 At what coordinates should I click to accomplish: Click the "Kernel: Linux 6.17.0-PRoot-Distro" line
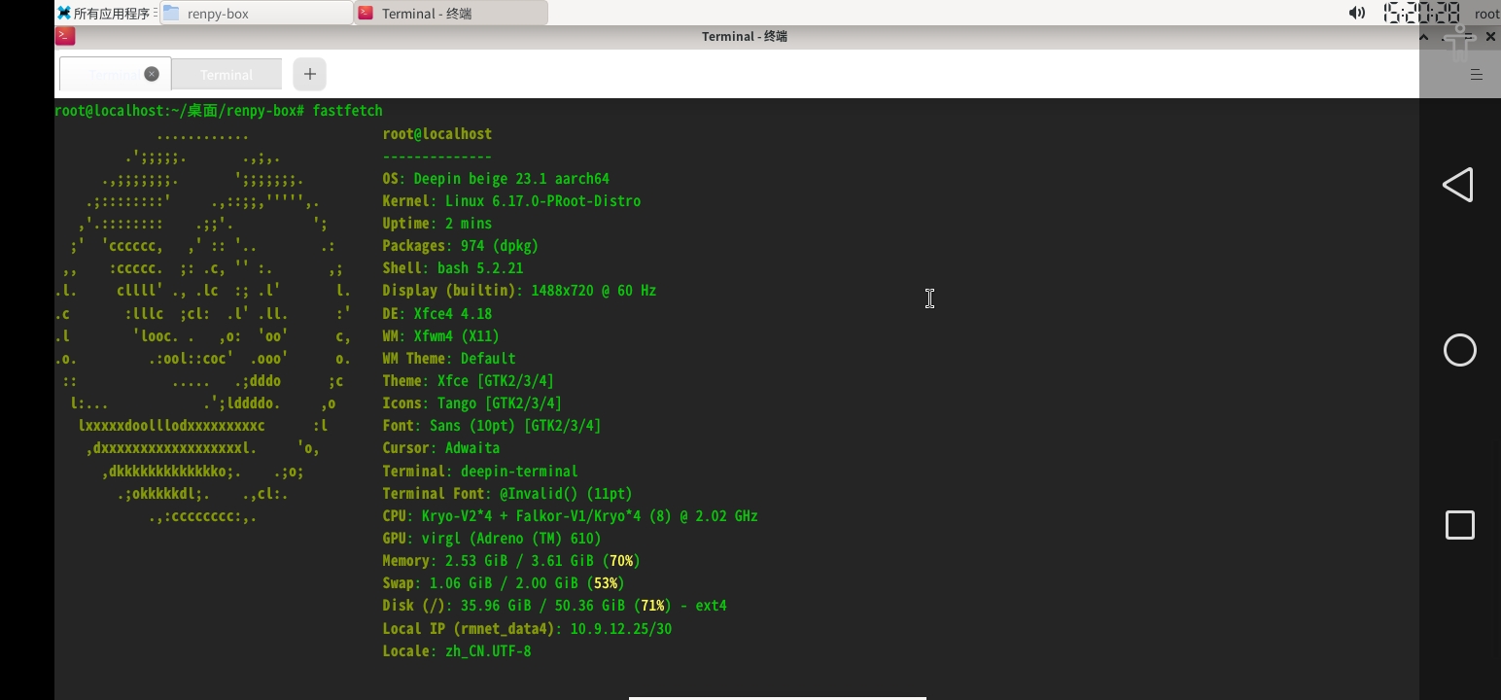511,201
